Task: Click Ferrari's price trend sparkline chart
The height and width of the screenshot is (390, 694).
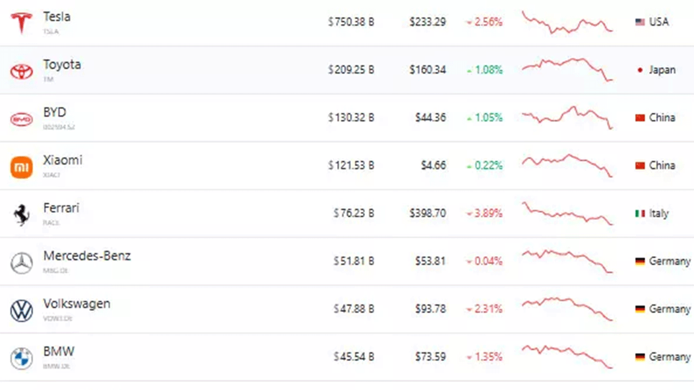Action: pos(567,213)
